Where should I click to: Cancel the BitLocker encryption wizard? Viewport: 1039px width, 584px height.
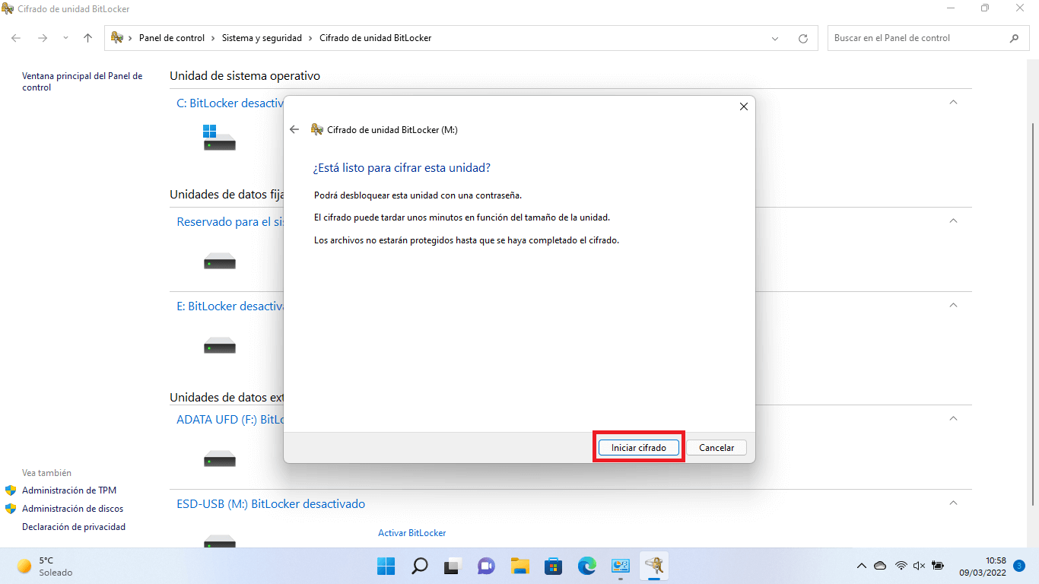pos(716,448)
